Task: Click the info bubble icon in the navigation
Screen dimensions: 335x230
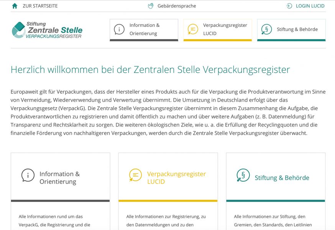Action: 119,29
